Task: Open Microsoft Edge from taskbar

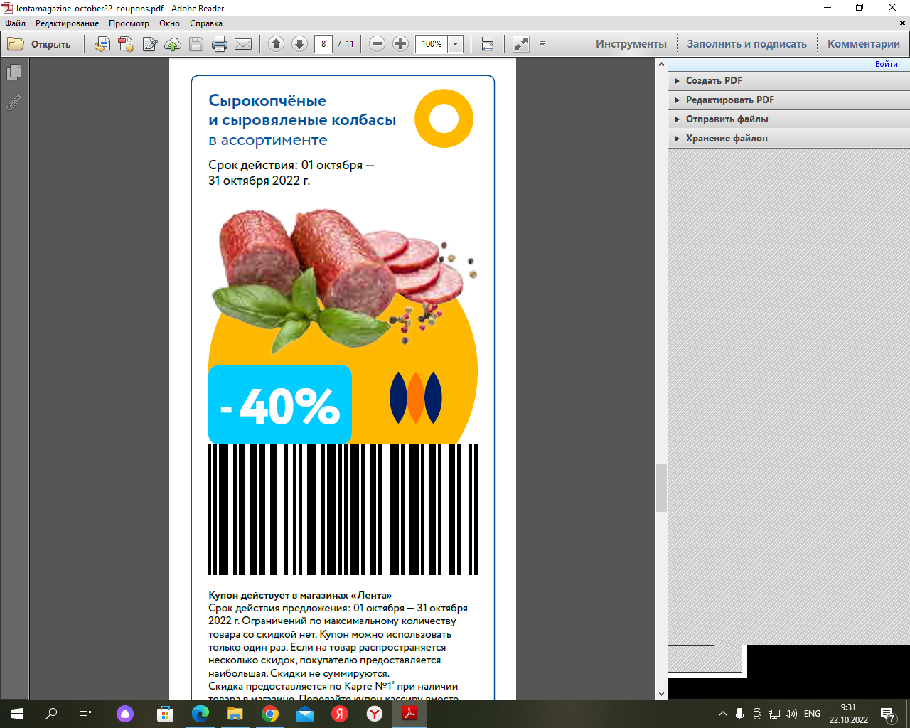Action: 200,714
